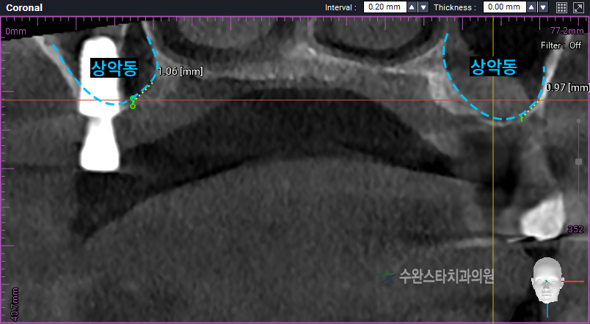This screenshot has height=324, width=590.
Task: Click the 'Thickness :' label
Action: pyautogui.click(x=455, y=7)
